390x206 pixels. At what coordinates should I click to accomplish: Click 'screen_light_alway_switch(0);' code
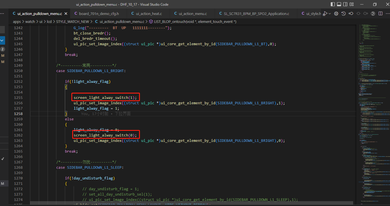tap(105, 135)
